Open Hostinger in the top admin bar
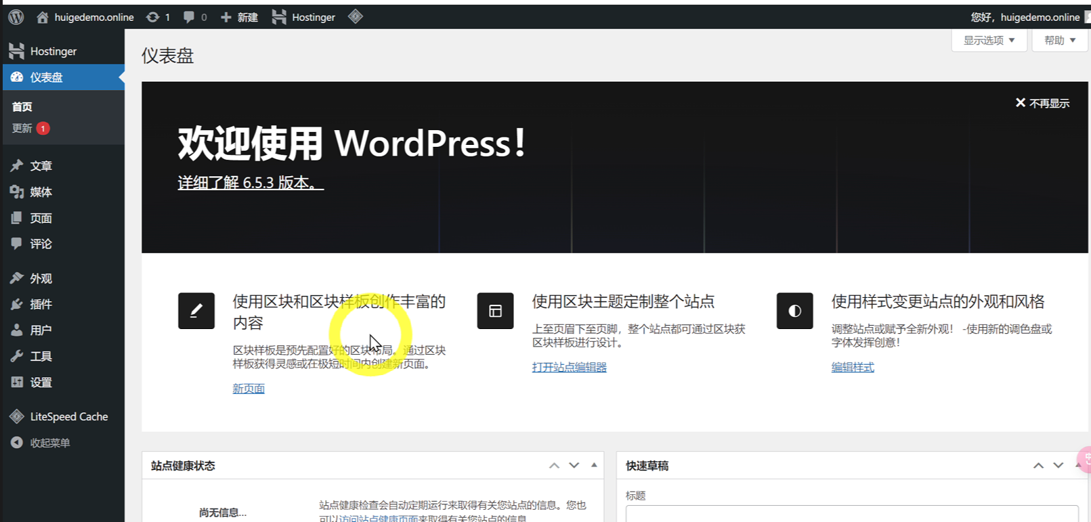 pos(303,17)
